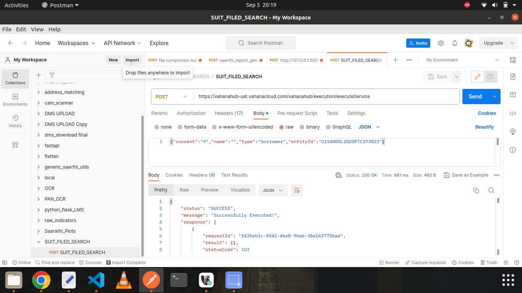Open Environments sidebar panel

tap(15, 100)
